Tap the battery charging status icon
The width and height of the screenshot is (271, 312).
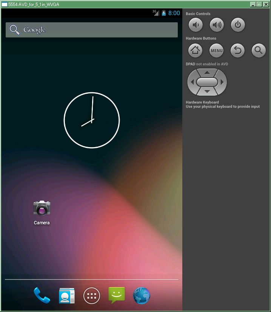(x=163, y=13)
